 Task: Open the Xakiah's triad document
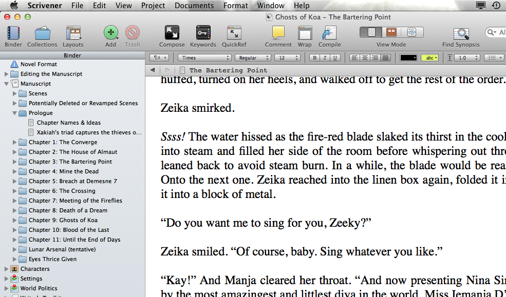pyautogui.click(x=89, y=132)
